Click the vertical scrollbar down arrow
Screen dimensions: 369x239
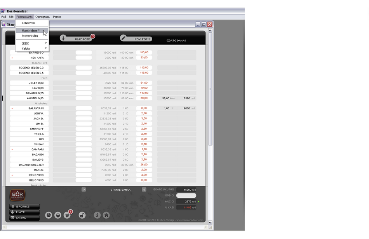[210, 223]
